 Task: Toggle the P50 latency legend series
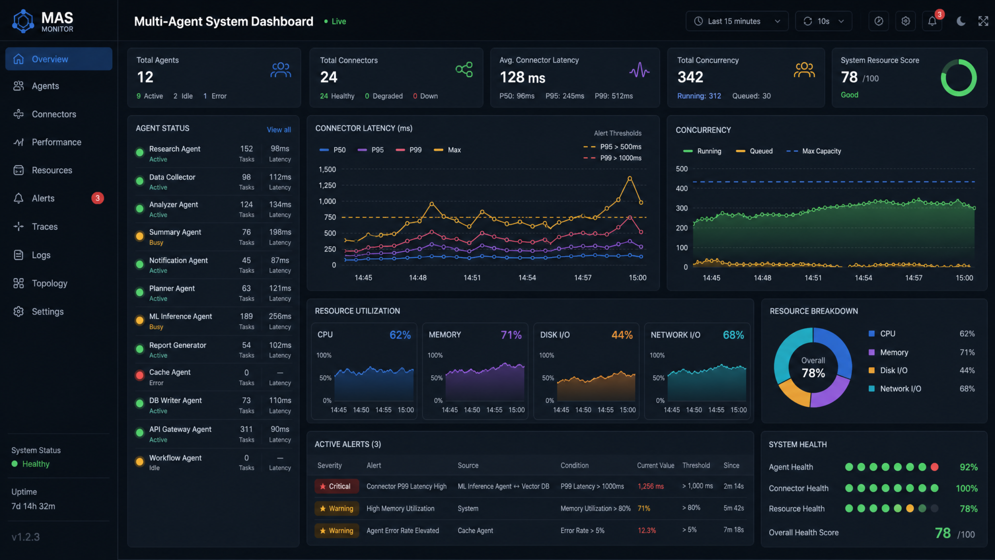[x=333, y=150]
